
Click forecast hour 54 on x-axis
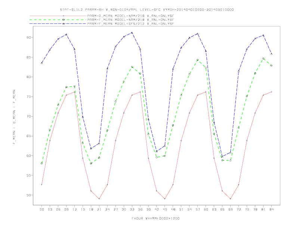click(189, 209)
